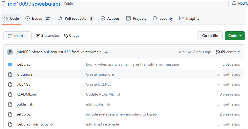Open the Create LICENSE commit message
The width and height of the screenshot is (248, 129).
click(99, 84)
